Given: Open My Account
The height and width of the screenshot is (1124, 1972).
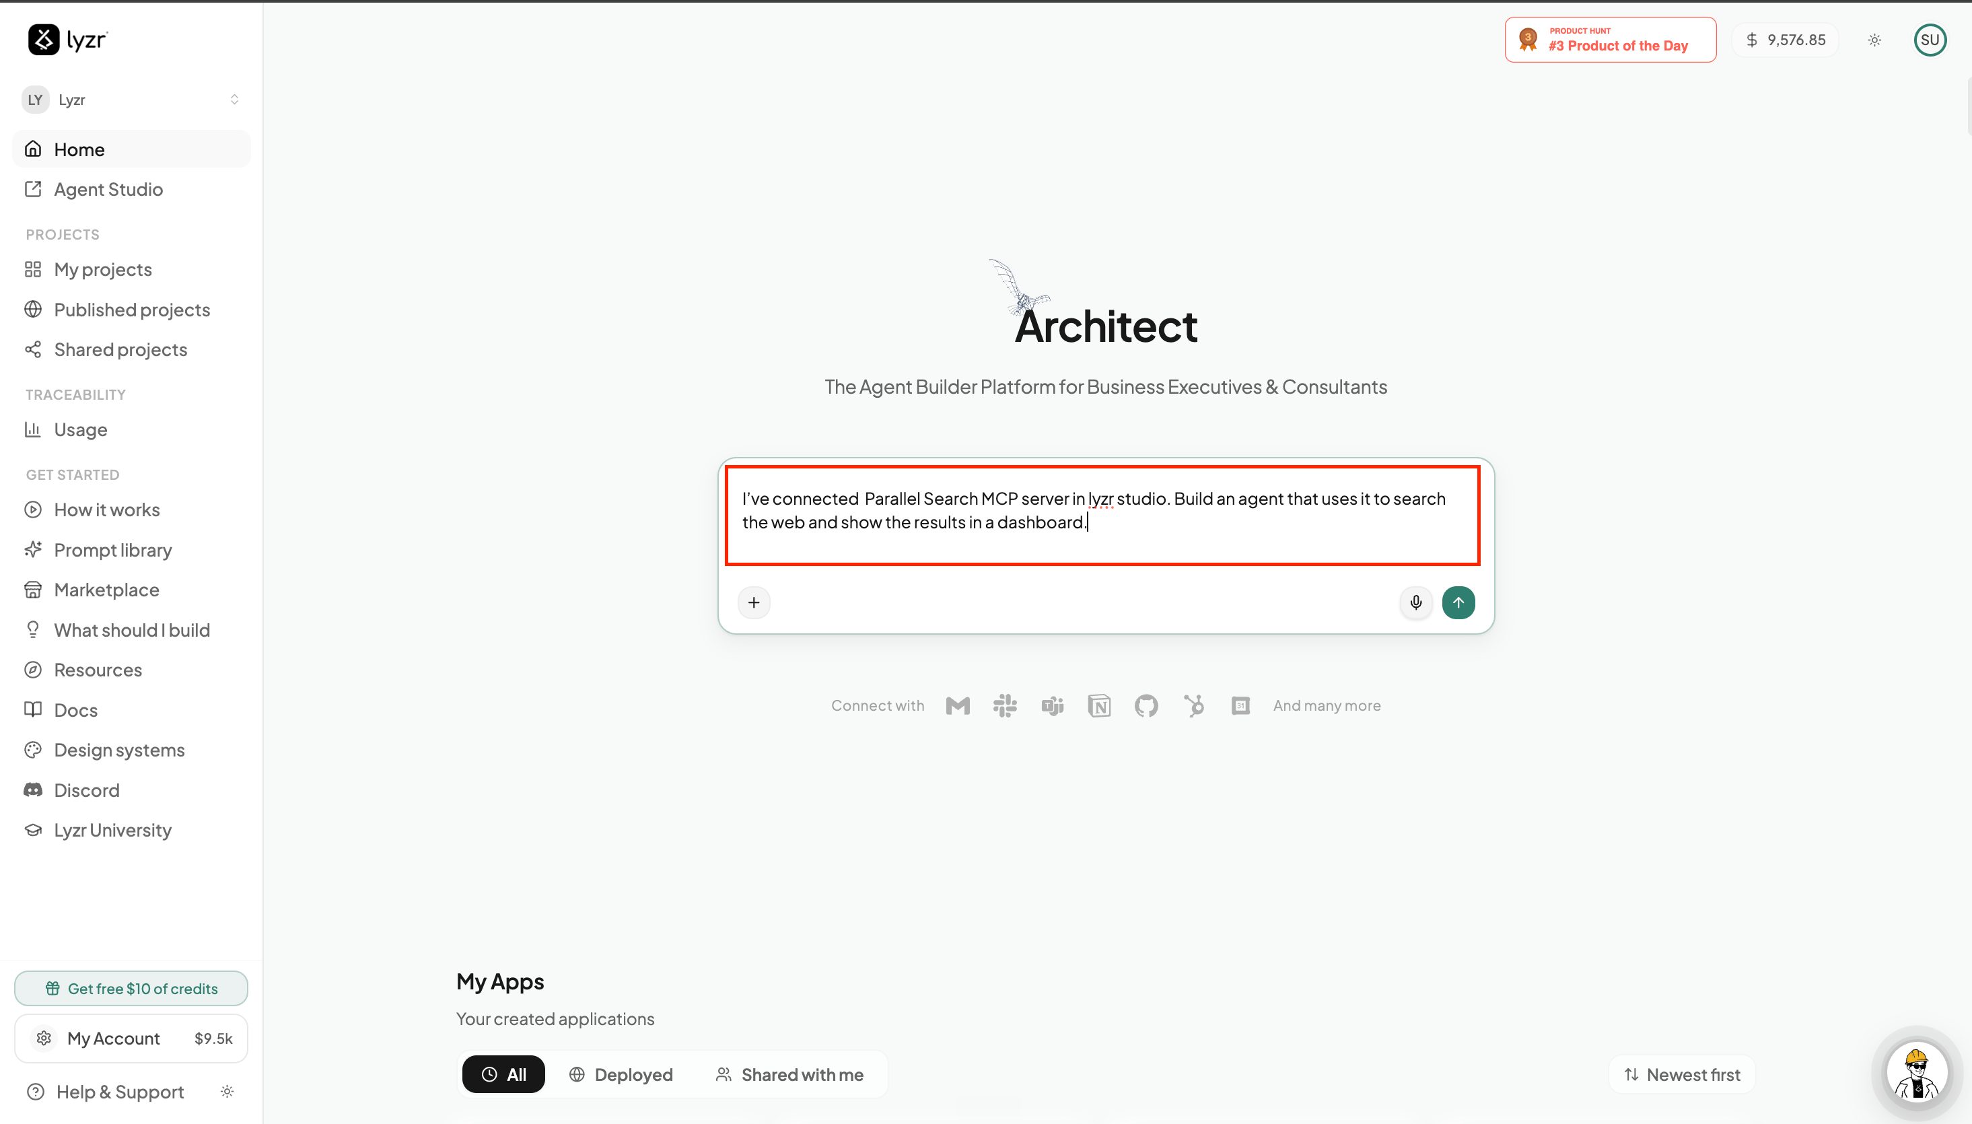Looking at the screenshot, I should pos(131,1039).
